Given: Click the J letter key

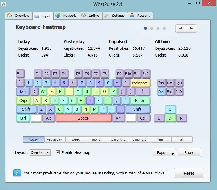Looking at the screenshot, I should (90, 101).
